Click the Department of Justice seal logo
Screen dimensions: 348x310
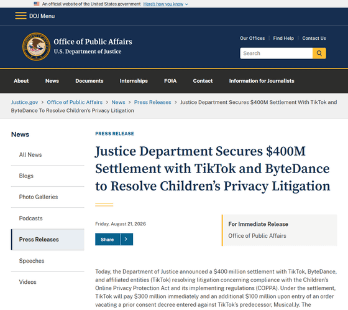pyautogui.click(x=36, y=47)
